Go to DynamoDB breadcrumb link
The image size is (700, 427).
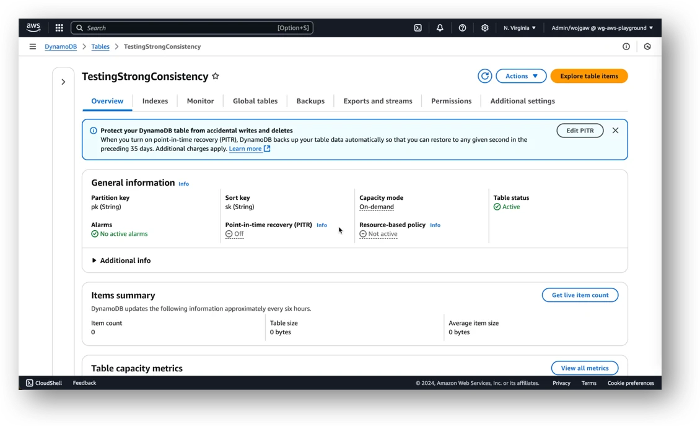pyautogui.click(x=61, y=46)
